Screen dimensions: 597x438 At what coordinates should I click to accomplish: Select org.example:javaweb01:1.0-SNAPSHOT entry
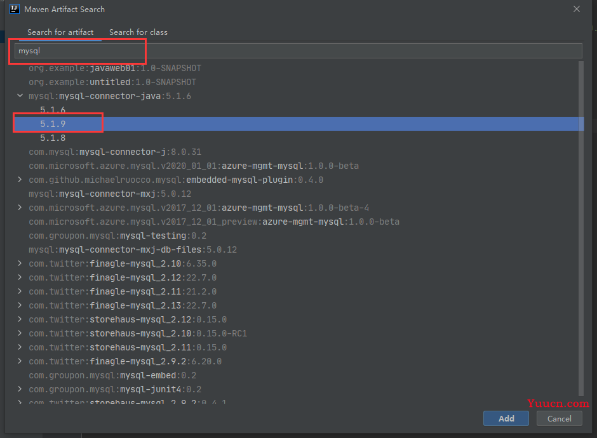click(x=115, y=68)
